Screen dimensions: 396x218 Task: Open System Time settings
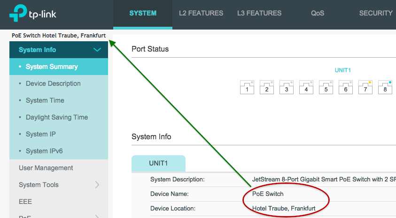tap(59, 100)
